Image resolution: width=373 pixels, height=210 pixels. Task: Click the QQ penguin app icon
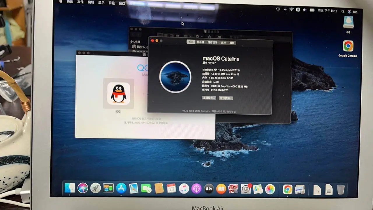click(x=119, y=93)
